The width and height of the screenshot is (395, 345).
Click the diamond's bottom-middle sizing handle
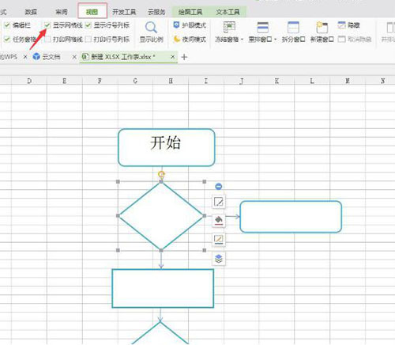click(161, 250)
